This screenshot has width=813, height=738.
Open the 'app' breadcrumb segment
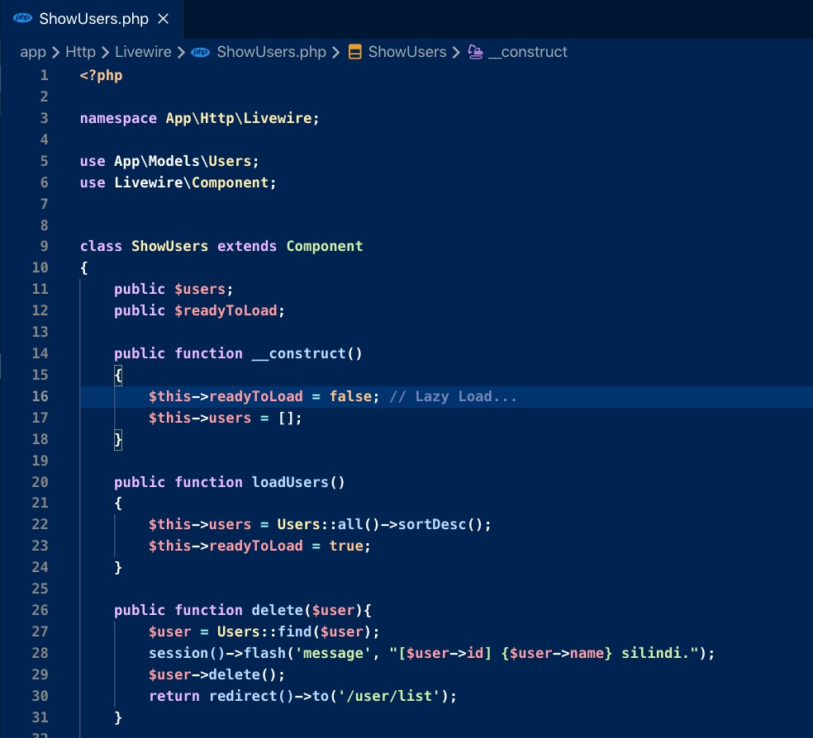[33, 52]
